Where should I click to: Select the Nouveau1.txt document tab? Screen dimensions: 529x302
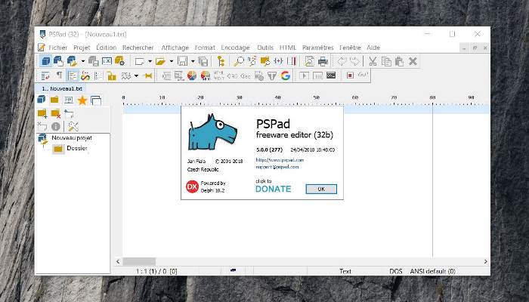click(x=62, y=88)
